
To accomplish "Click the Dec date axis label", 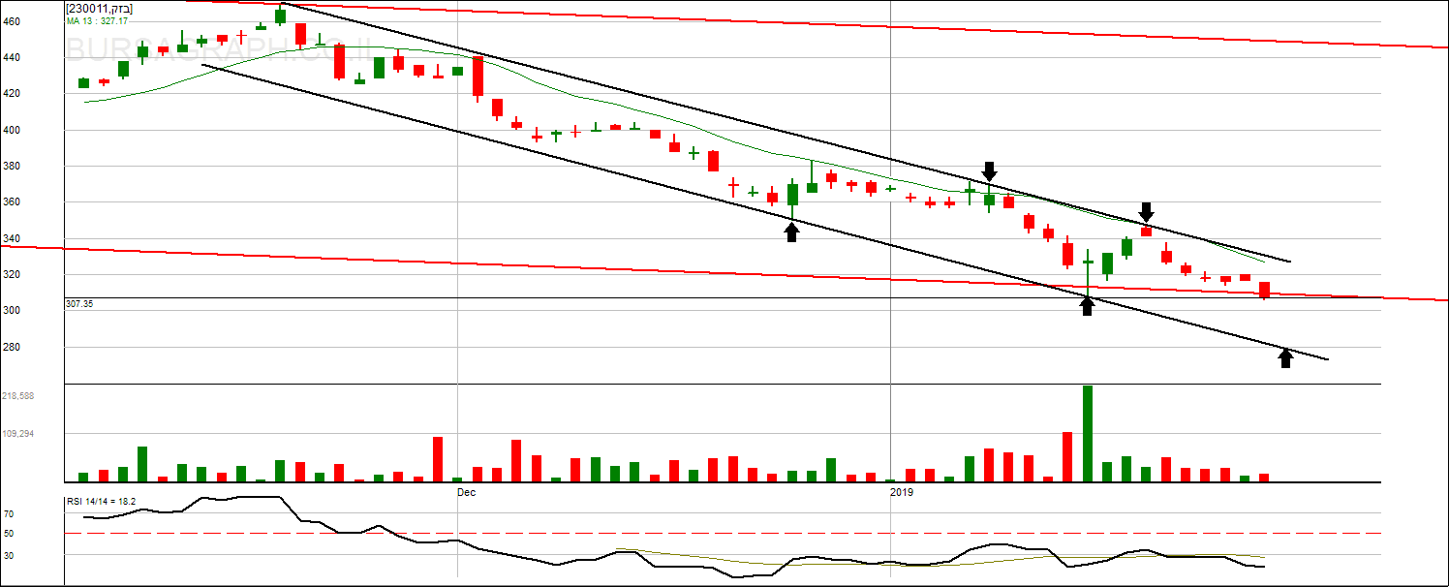I will click(x=466, y=493).
